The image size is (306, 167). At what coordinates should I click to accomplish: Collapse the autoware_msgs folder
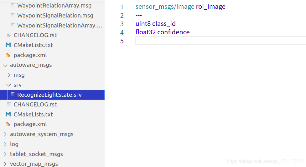point(5,65)
